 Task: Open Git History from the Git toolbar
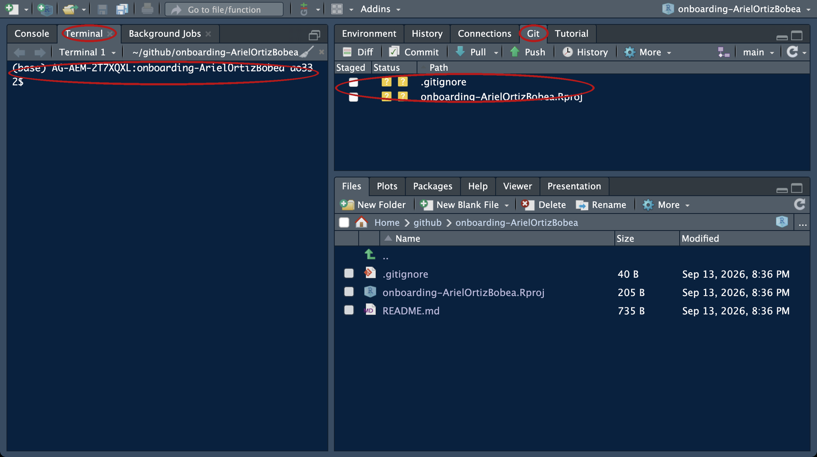click(585, 52)
